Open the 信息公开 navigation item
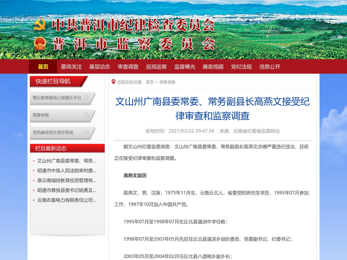The width and height of the screenshot is (347, 260). coord(270,66)
